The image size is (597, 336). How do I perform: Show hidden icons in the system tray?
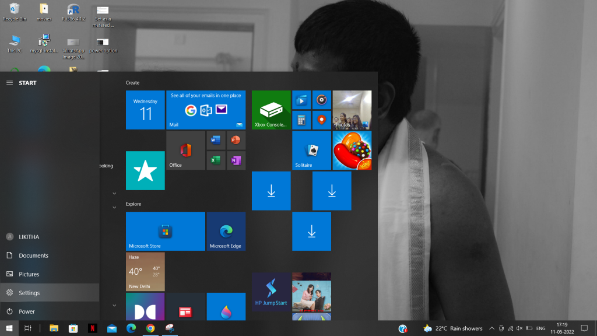click(491, 328)
